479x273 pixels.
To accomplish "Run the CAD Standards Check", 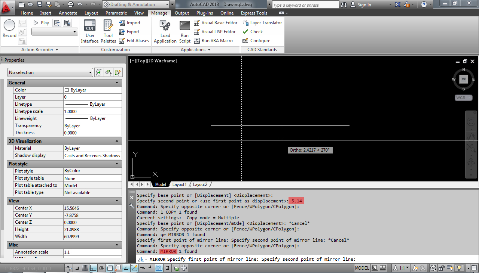I will pyautogui.click(x=253, y=32).
